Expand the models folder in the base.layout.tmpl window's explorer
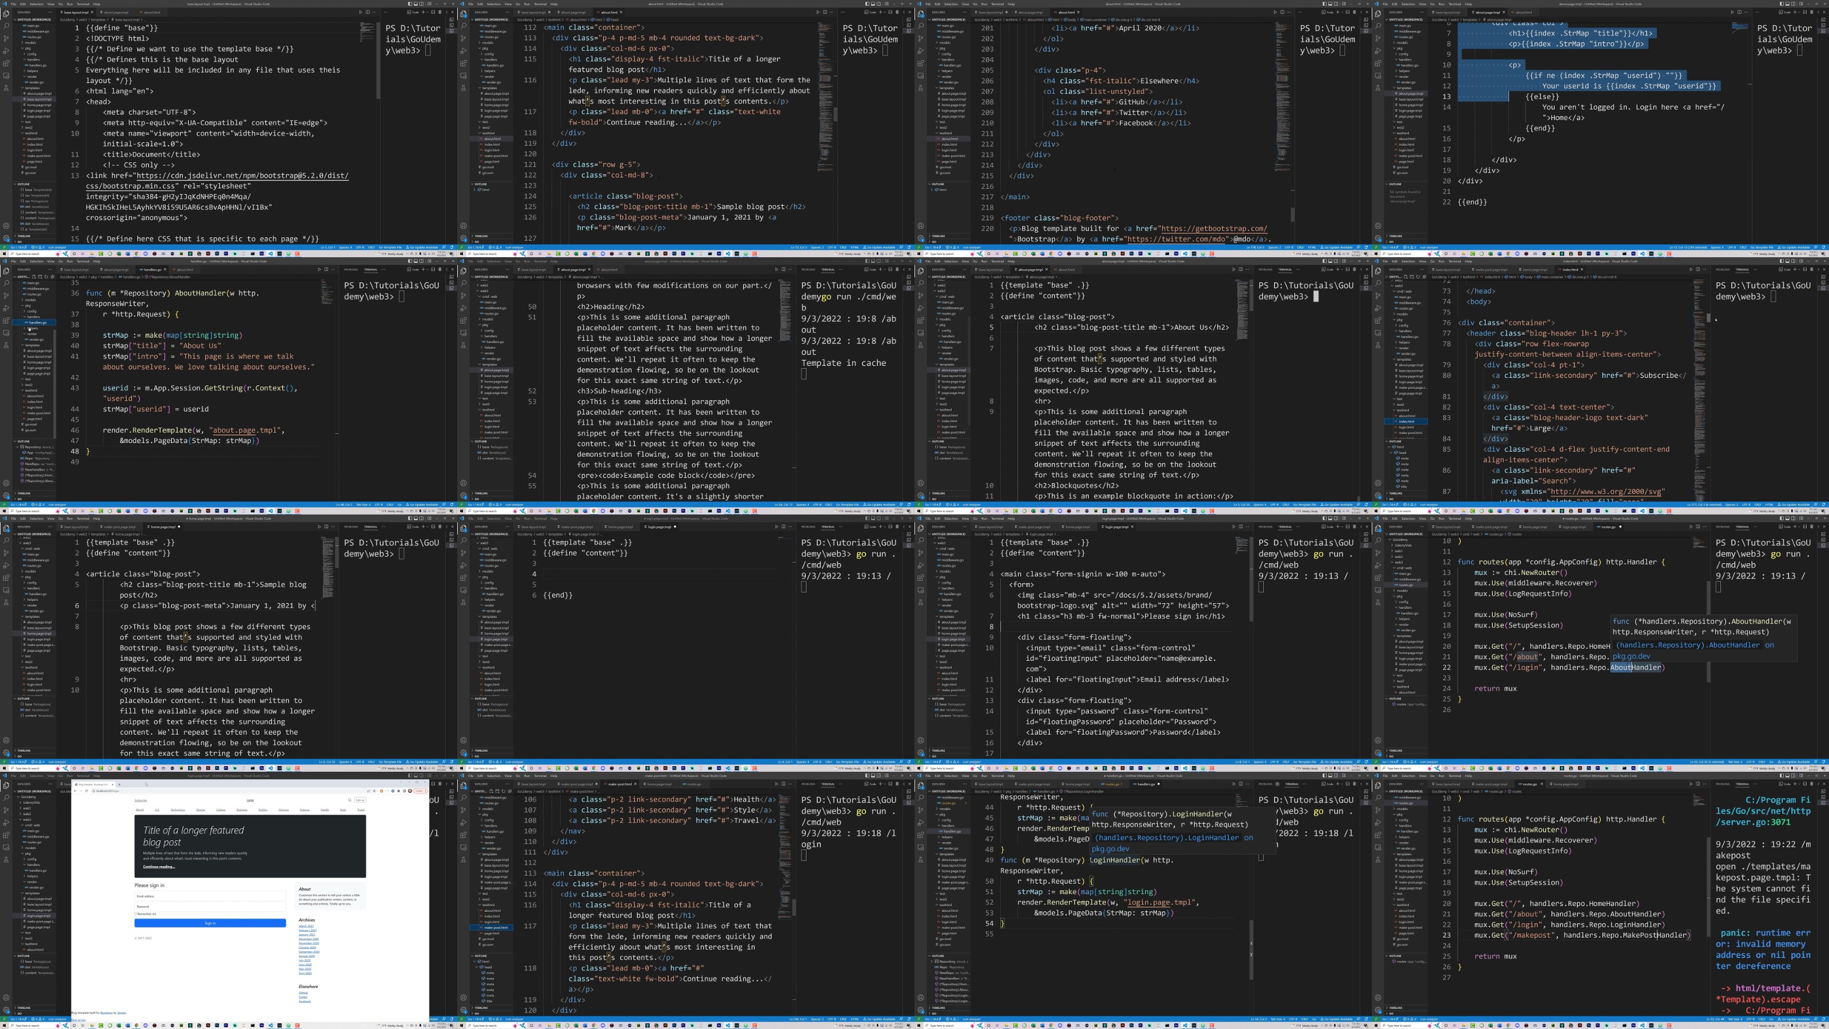1829x1029 pixels. (x=30, y=43)
